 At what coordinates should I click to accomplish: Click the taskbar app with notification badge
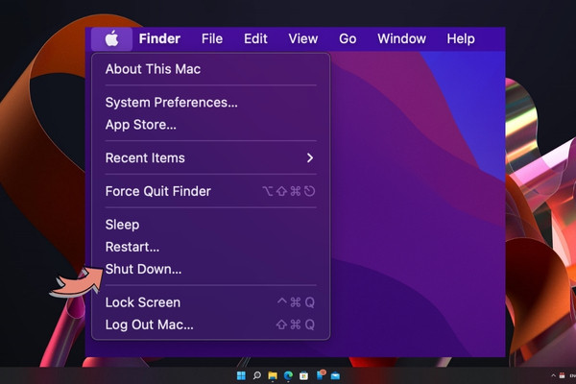pyautogui.click(x=321, y=374)
